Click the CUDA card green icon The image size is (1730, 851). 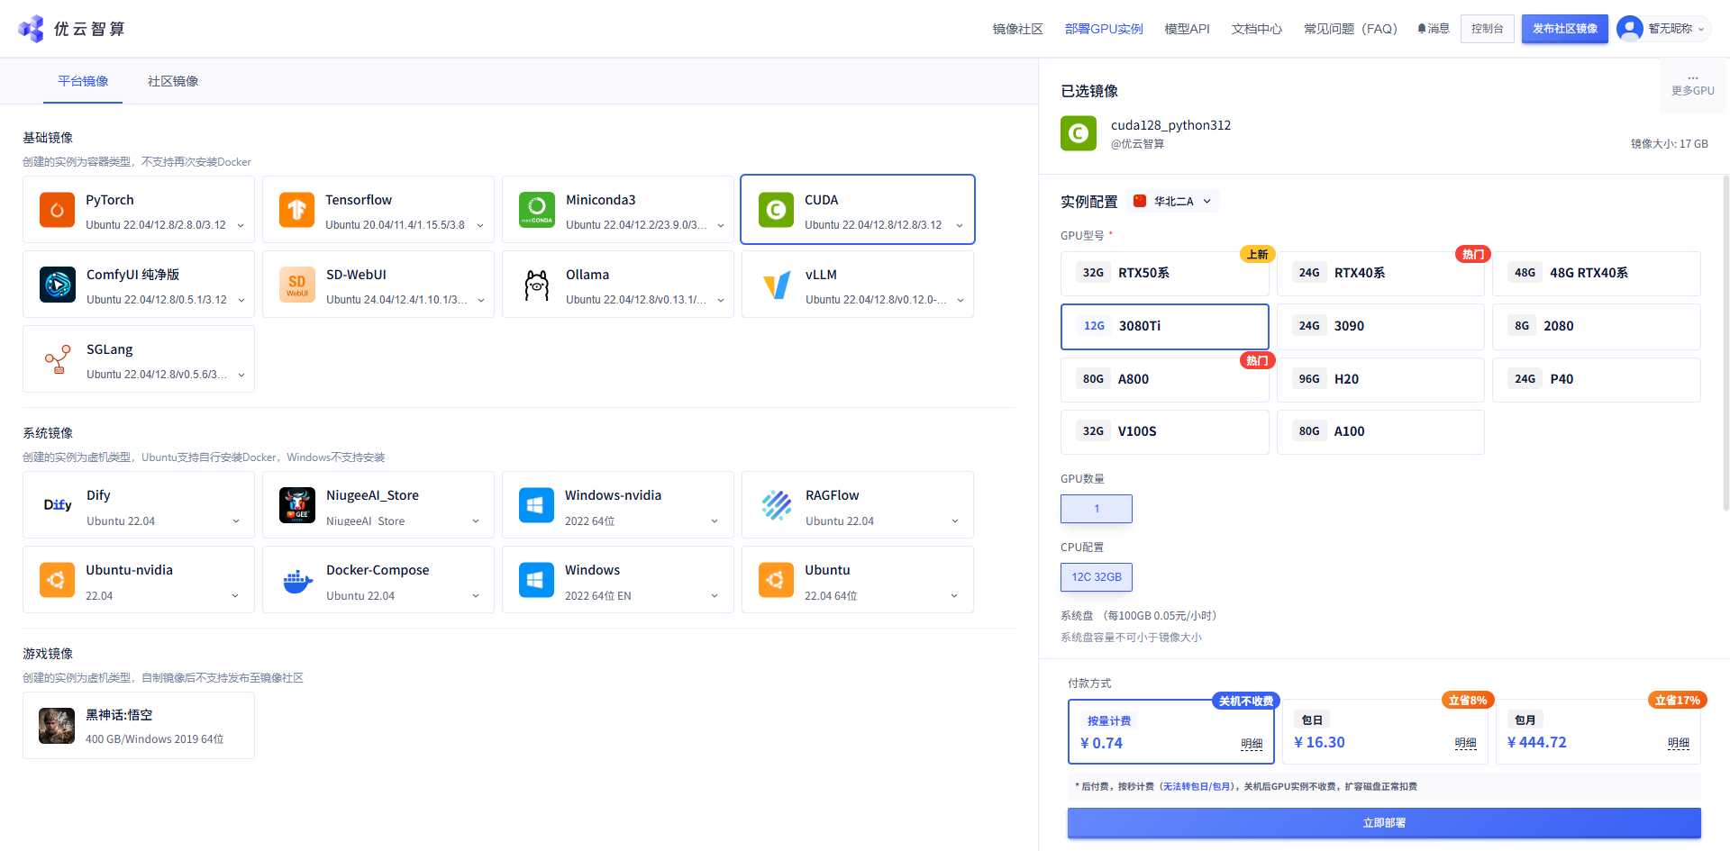pos(776,210)
